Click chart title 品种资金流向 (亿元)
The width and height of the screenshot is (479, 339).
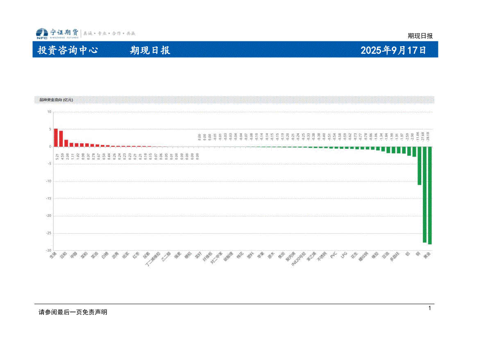[x=56, y=100]
